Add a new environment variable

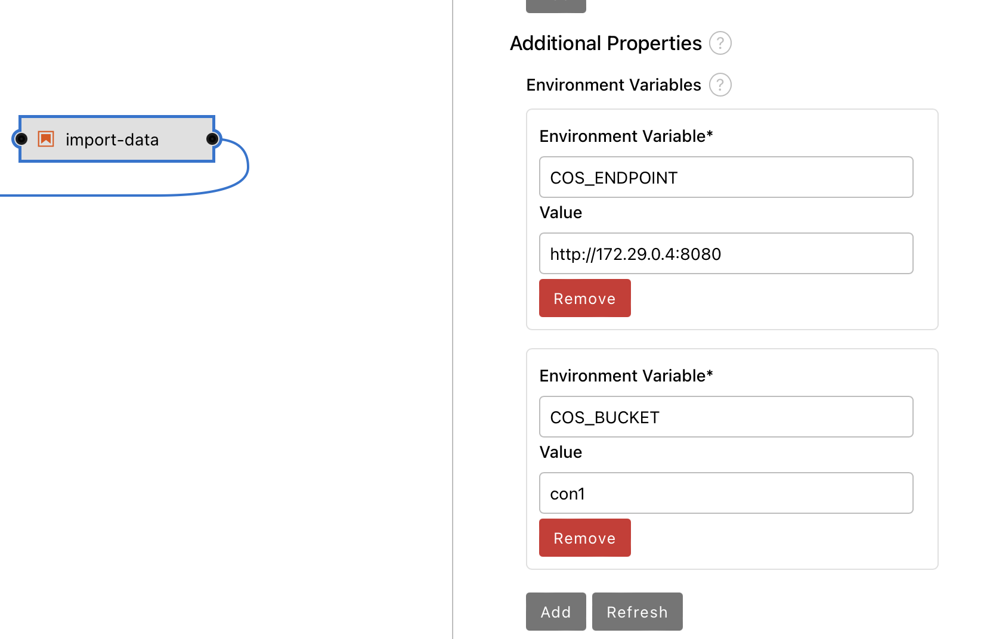coord(556,612)
